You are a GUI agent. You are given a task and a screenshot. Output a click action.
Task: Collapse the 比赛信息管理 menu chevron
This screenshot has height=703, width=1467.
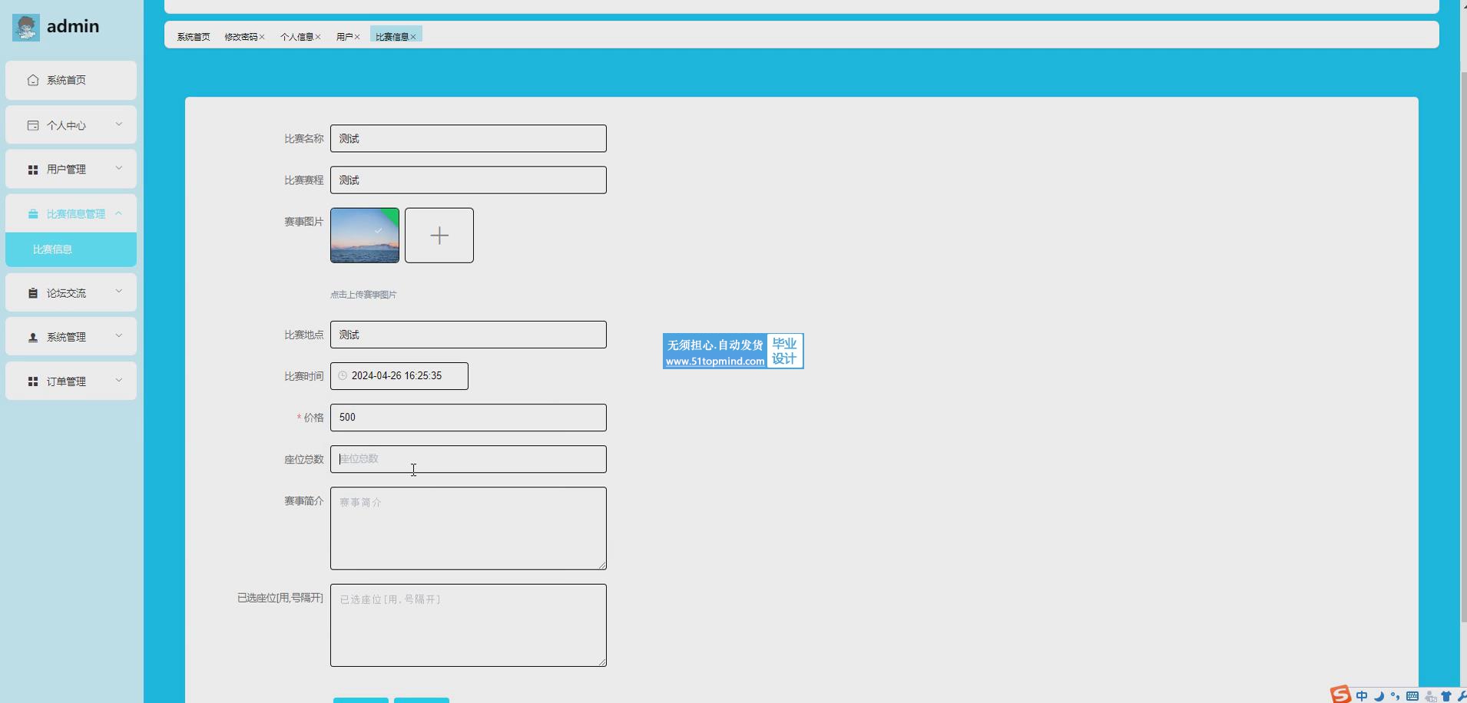119,213
